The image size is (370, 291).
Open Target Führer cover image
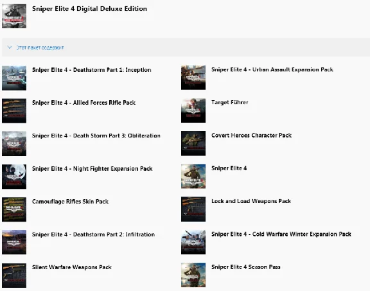coord(193,110)
